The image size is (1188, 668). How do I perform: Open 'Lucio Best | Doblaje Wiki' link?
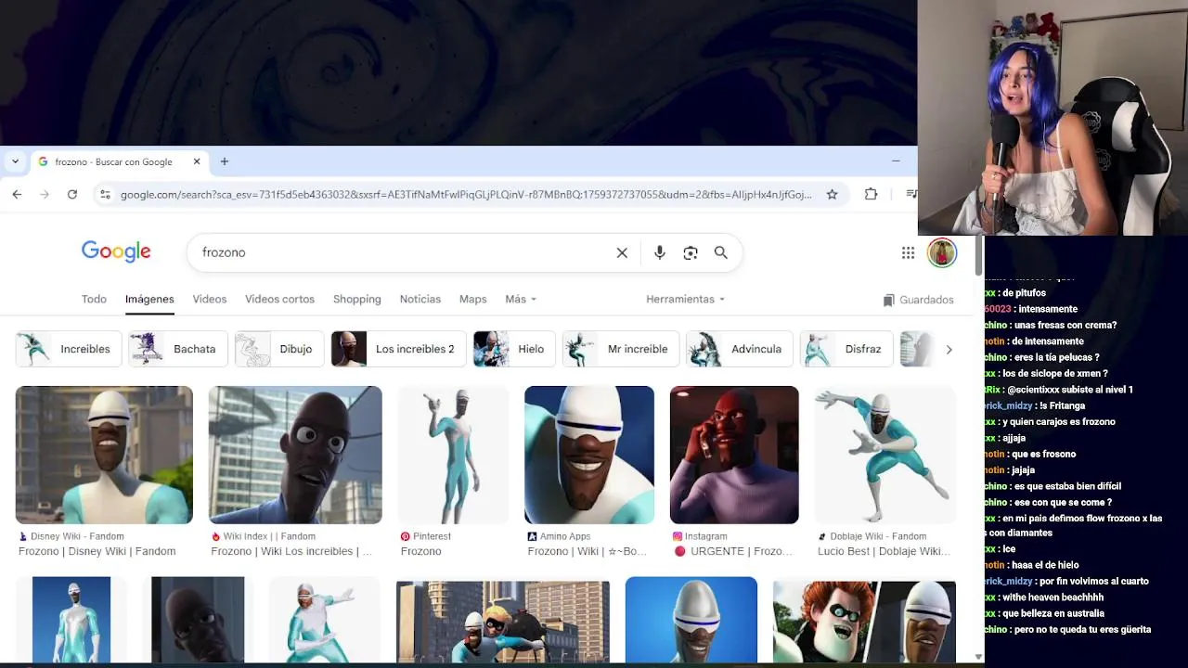[884, 551]
